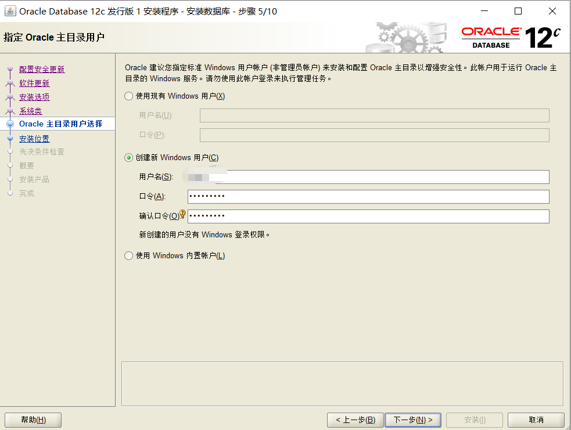Image resolution: width=571 pixels, height=430 pixels.
Task: Select 使用现有 Windows 用户 radio button
Action: tap(128, 96)
